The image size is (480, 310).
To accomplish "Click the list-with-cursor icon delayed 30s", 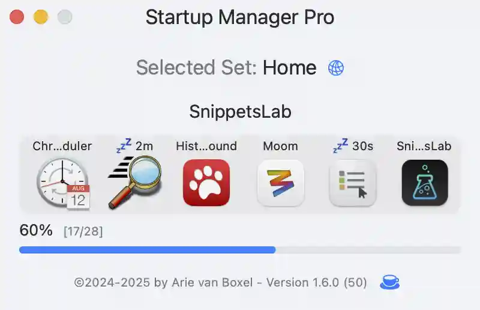I will coord(353,183).
